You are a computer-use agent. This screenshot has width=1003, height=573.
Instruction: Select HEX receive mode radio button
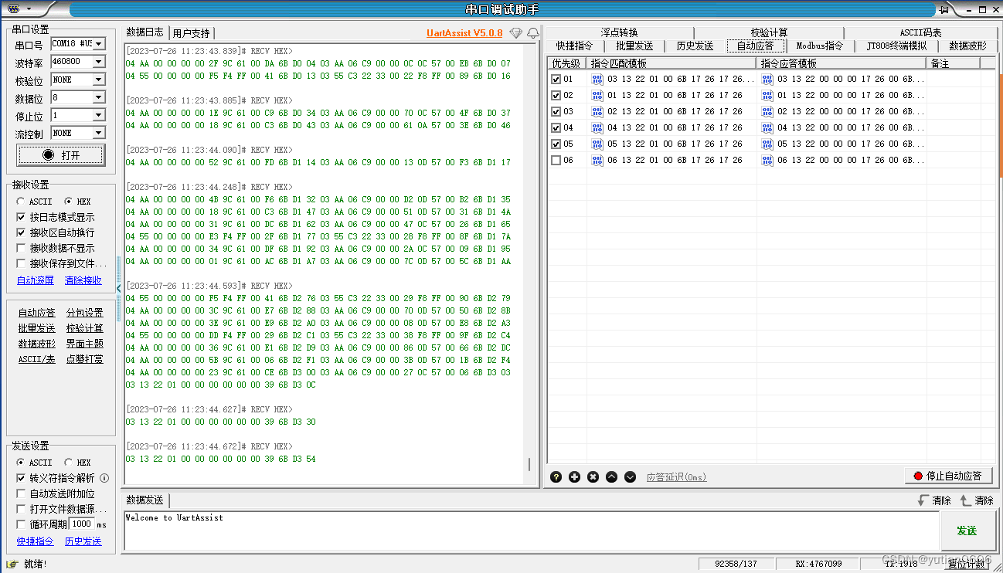68,202
